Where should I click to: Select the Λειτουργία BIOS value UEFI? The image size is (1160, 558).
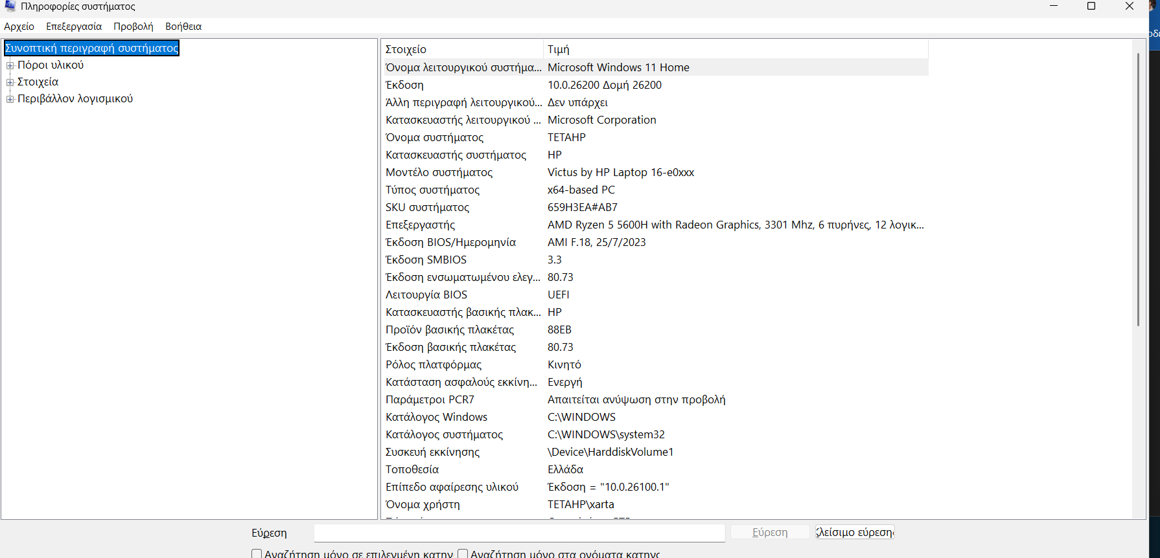pos(559,295)
